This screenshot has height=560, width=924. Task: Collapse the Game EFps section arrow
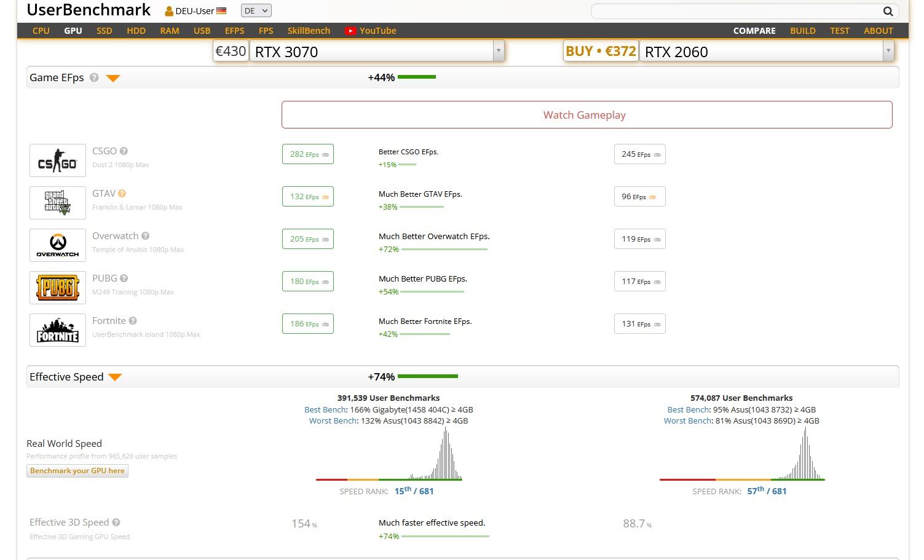113,78
